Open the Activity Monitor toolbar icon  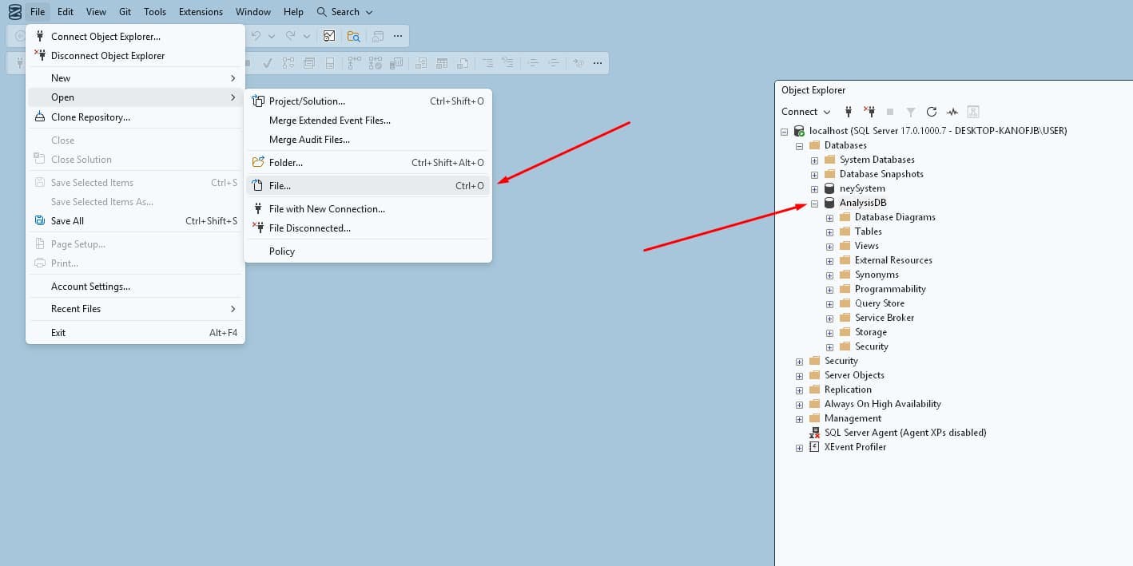click(x=329, y=36)
